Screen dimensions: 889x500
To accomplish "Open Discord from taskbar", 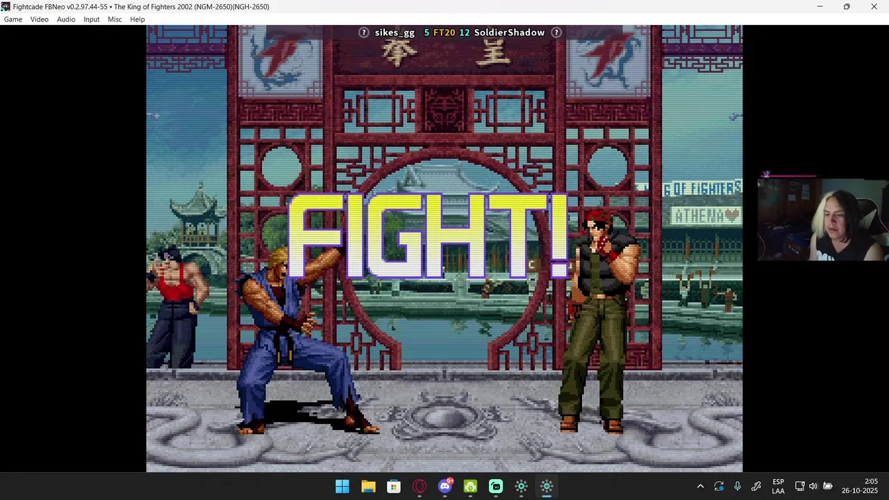I will click(445, 486).
